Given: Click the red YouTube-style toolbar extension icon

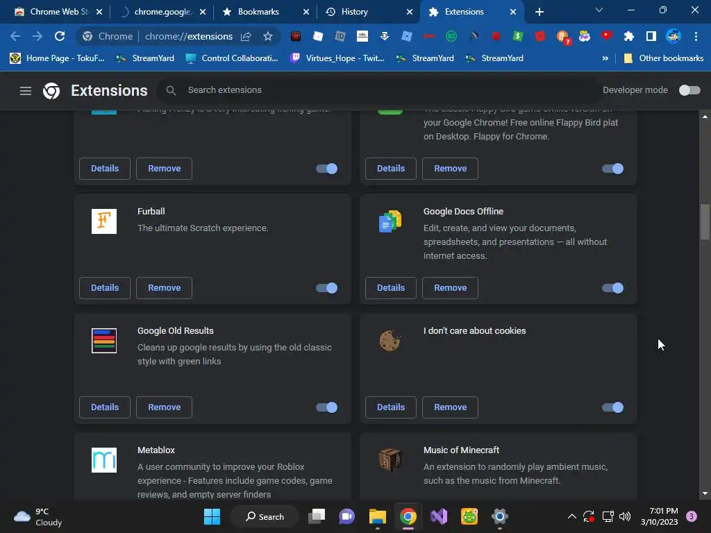Looking at the screenshot, I should (606, 35).
